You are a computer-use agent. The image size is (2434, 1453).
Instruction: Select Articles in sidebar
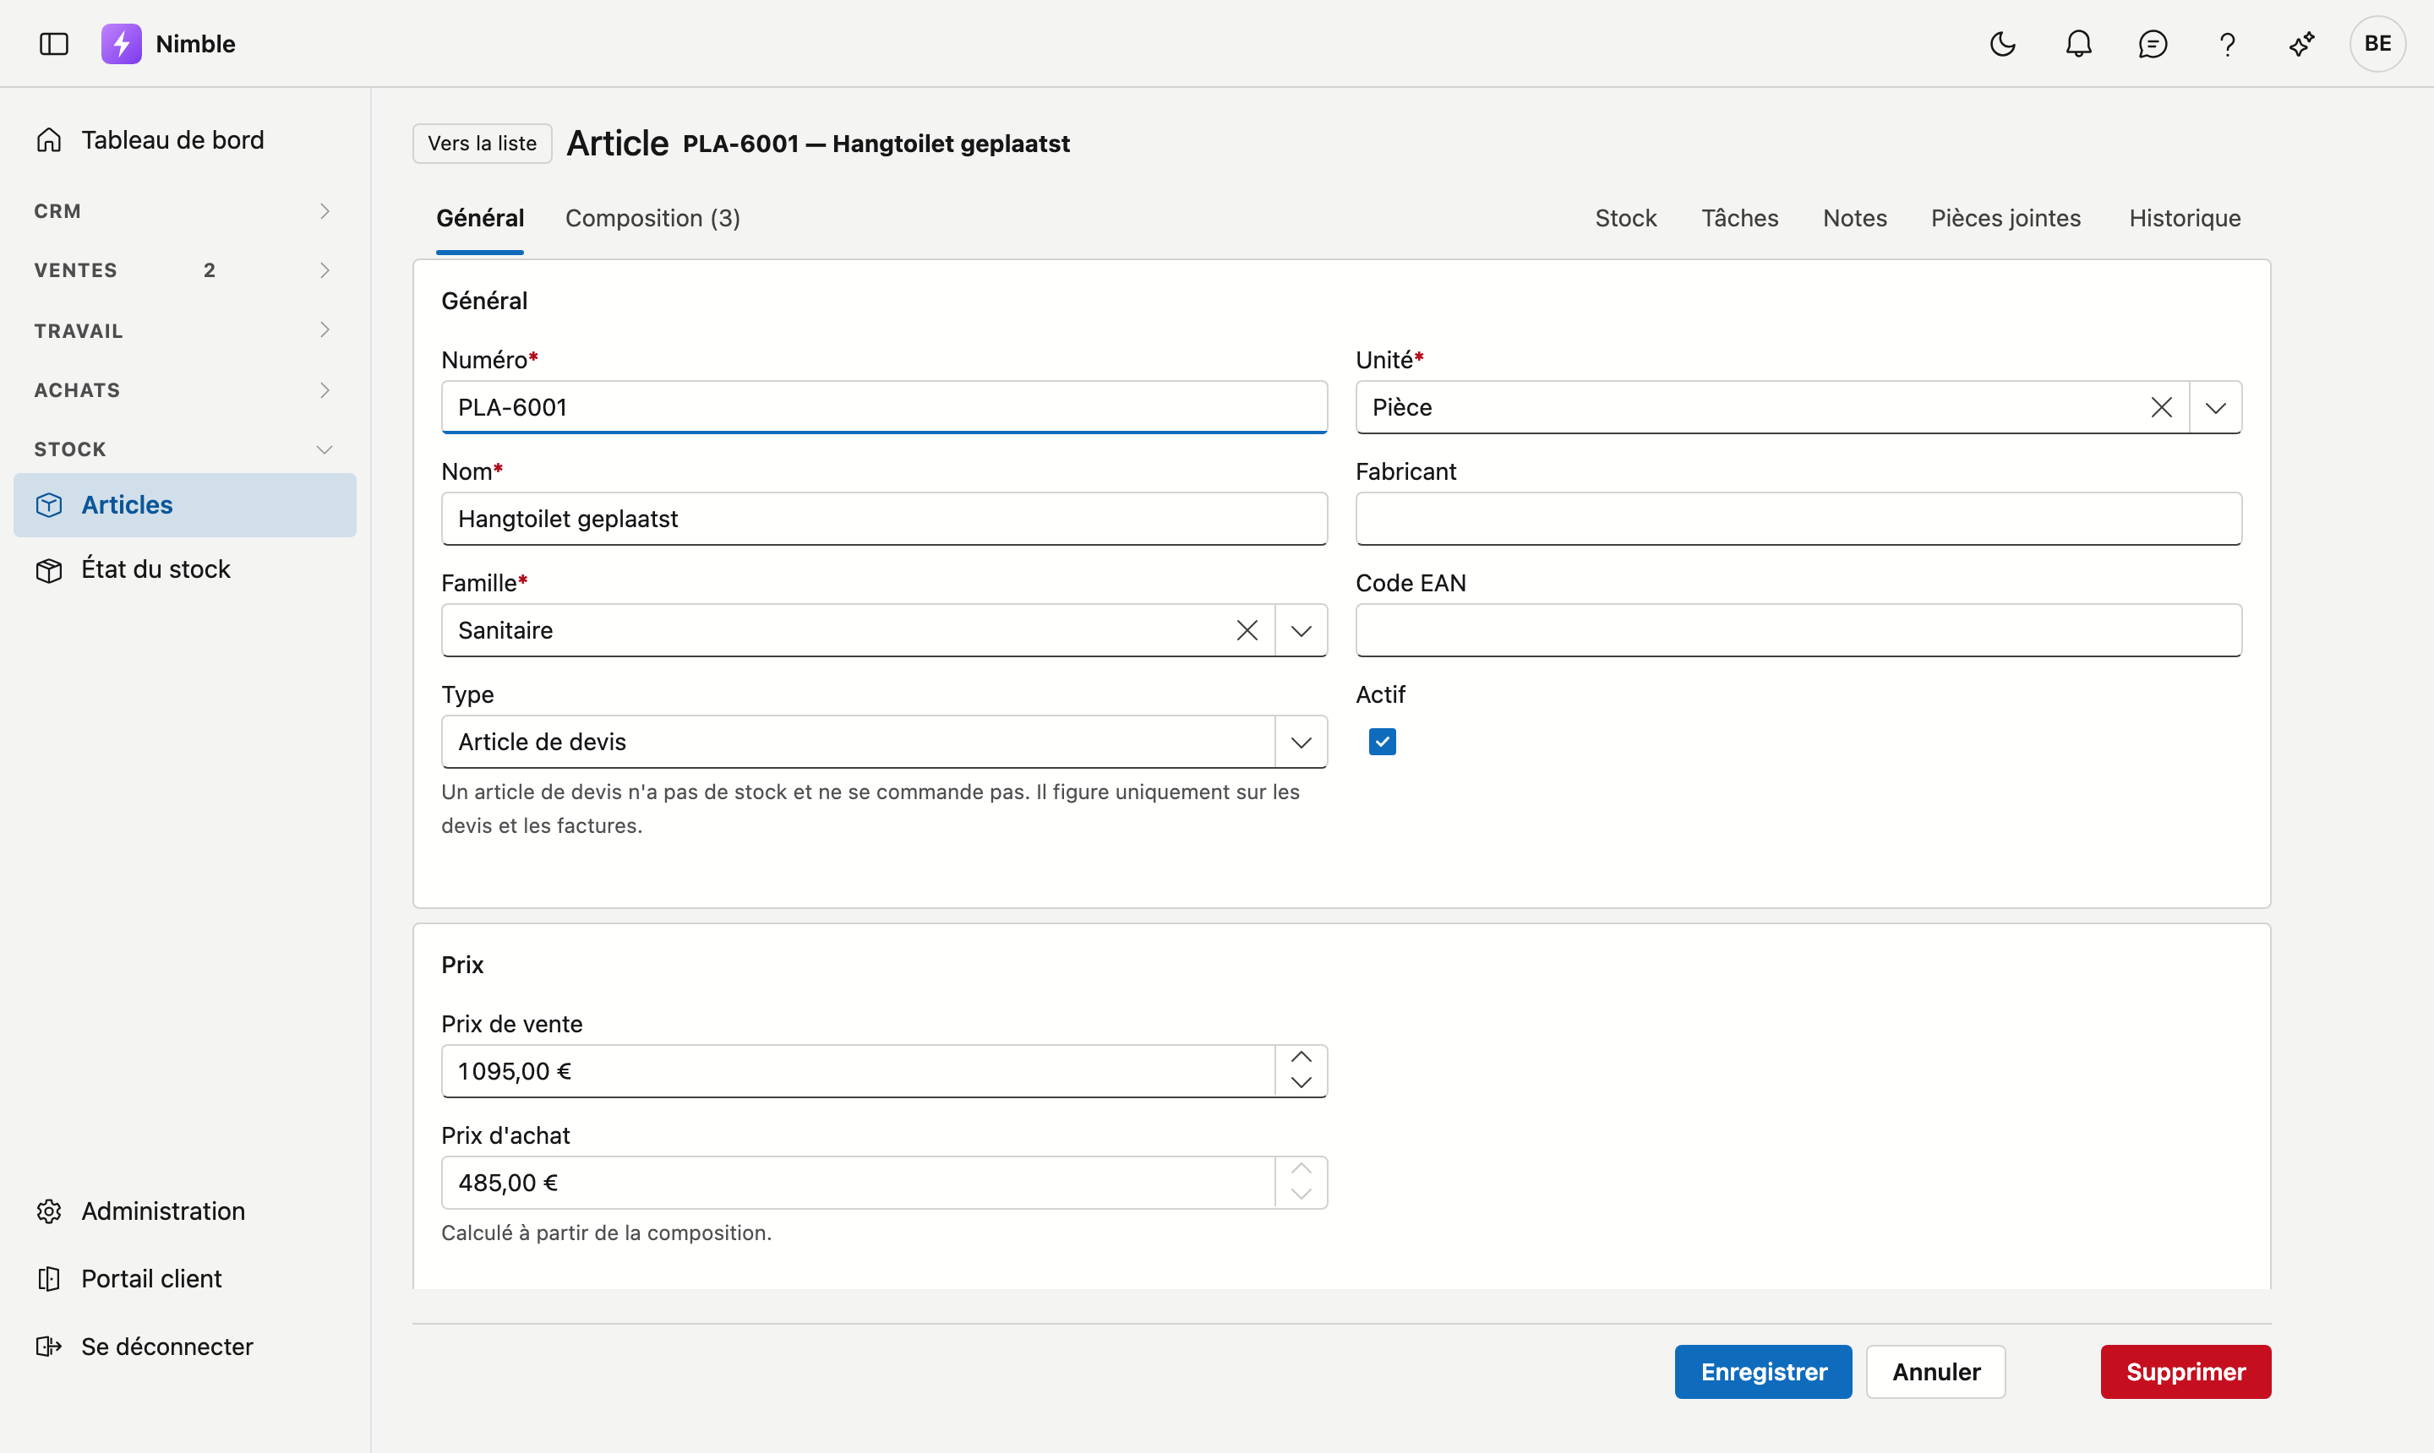click(x=185, y=505)
